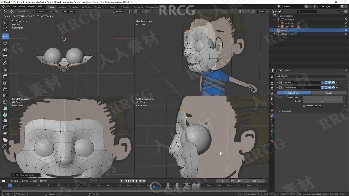Remove the Mirror modifier with X
The width and height of the screenshot is (349, 196).
pyautogui.click(x=341, y=82)
